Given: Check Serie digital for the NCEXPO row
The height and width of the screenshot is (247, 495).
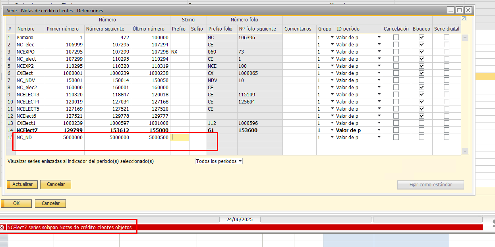Looking at the screenshot, I should coord(447,52).
